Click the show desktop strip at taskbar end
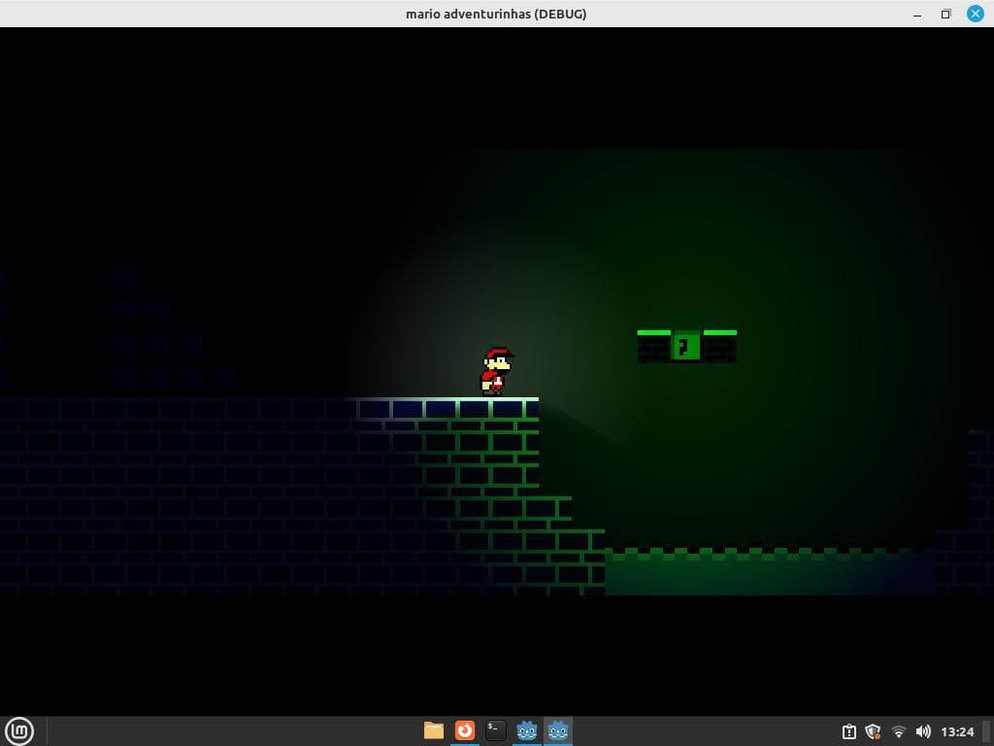 click(987, 731)
